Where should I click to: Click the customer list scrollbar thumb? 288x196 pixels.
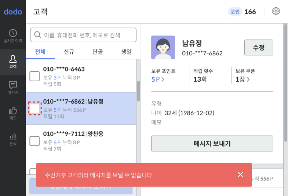(139, 91)
